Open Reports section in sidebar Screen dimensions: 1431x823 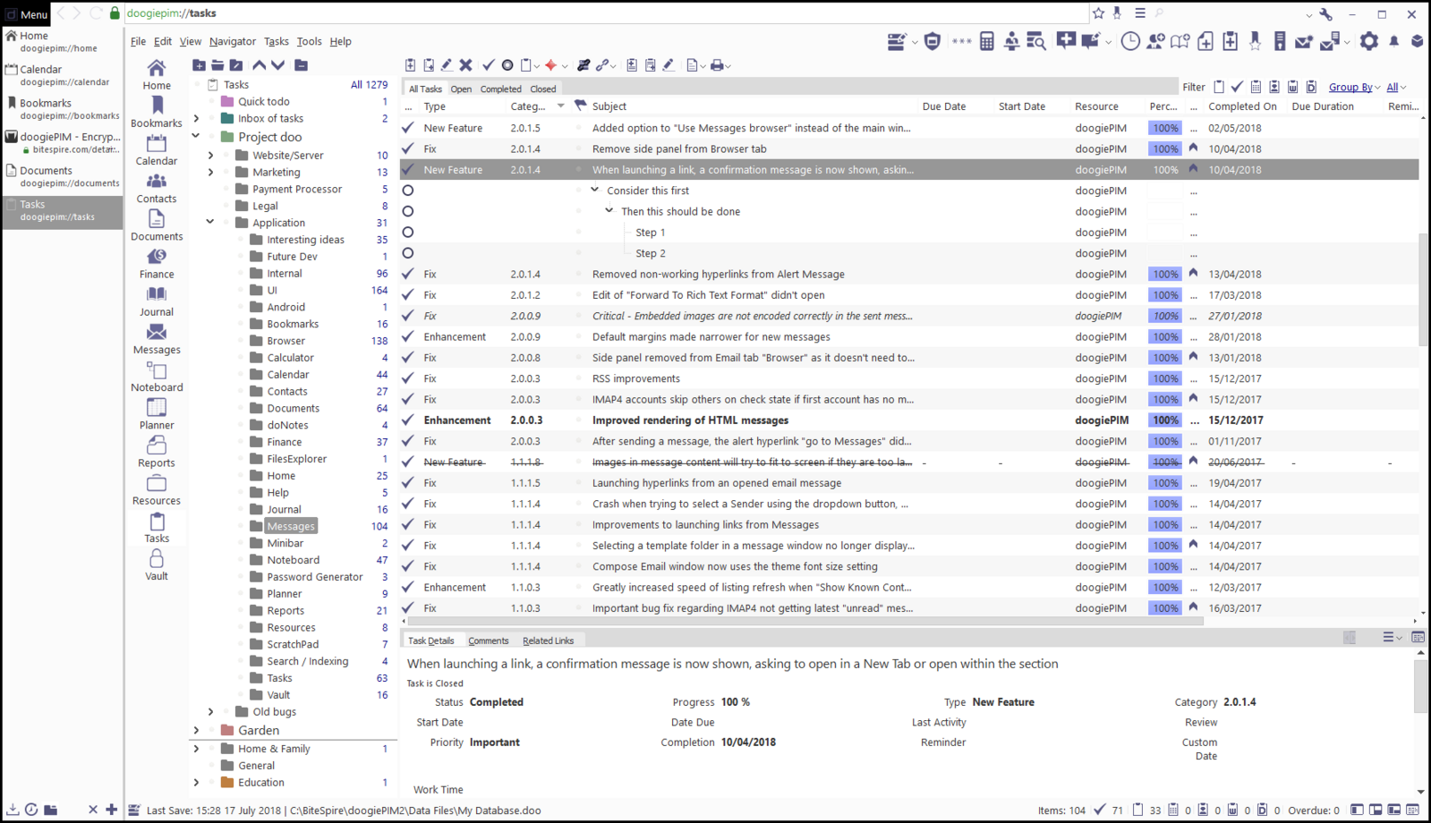(x=157, y=453)
